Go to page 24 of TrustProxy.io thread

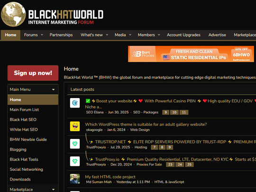pos(180,165)
